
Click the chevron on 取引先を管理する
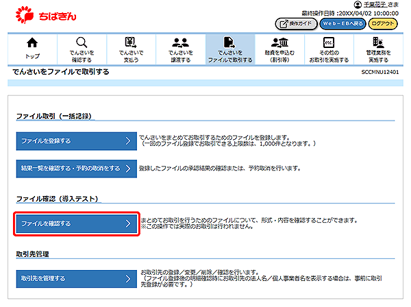(127, 278)
